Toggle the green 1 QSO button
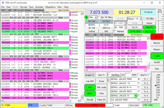Screen dimensions: 164x108 157,56
